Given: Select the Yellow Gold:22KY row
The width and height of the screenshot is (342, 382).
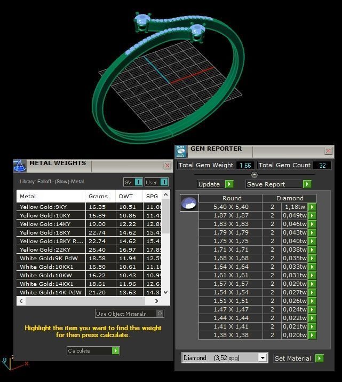Looking at the screenshot, I should point(89,250).
